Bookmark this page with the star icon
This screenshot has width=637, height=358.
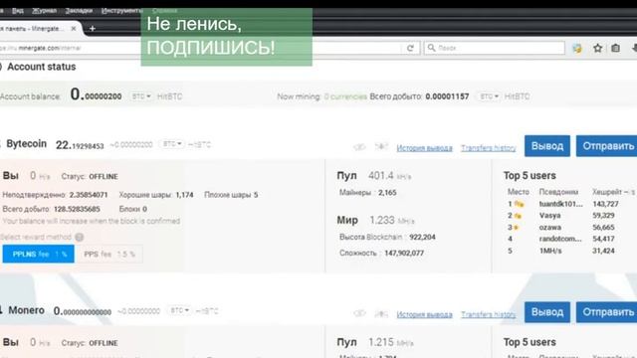[597, 49]
